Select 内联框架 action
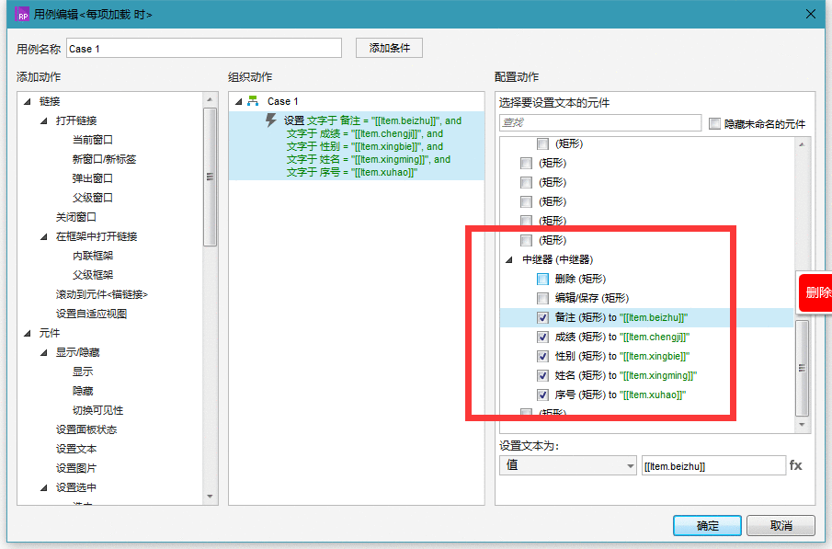The image size is (832, 549). (93, 256)
